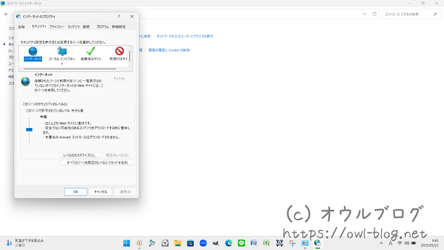Screen dimensions: 444x250
Task: Select the 制限付きサイト red prohibited zone
Action: tap(119, 52)
